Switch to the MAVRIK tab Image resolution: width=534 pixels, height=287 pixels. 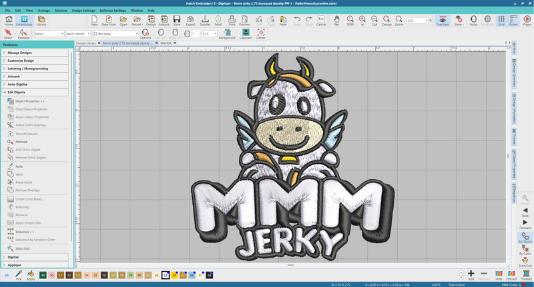tap(166, 43)
